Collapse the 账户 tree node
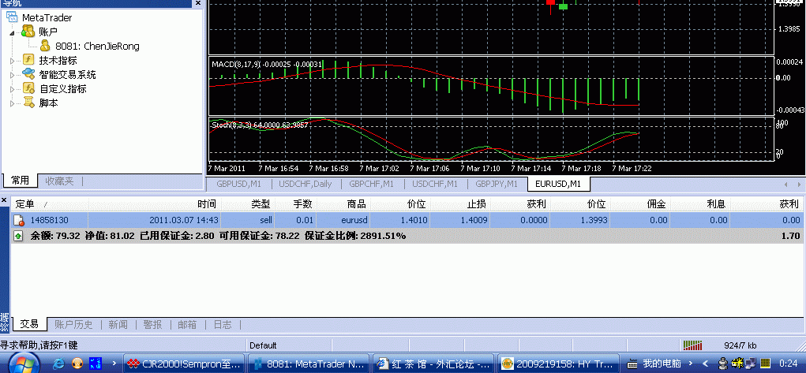The height and width of the screenshot is (373, 806). (x=12, y=32)
